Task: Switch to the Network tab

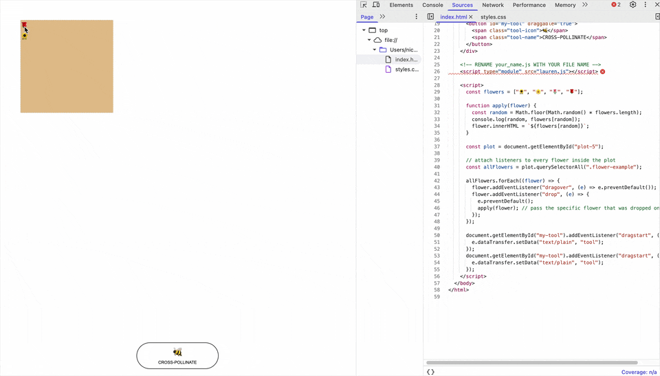Action: click(493, 5)
